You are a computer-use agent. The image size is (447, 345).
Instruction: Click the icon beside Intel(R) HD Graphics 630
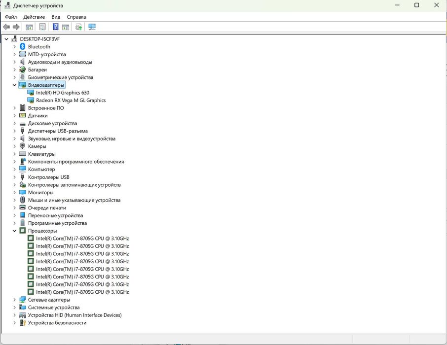coord(31,93)
